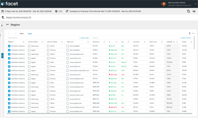Open the add filter funnel icon
The width and height of the screenshot is (198, 118).
(x=3, y=18)
